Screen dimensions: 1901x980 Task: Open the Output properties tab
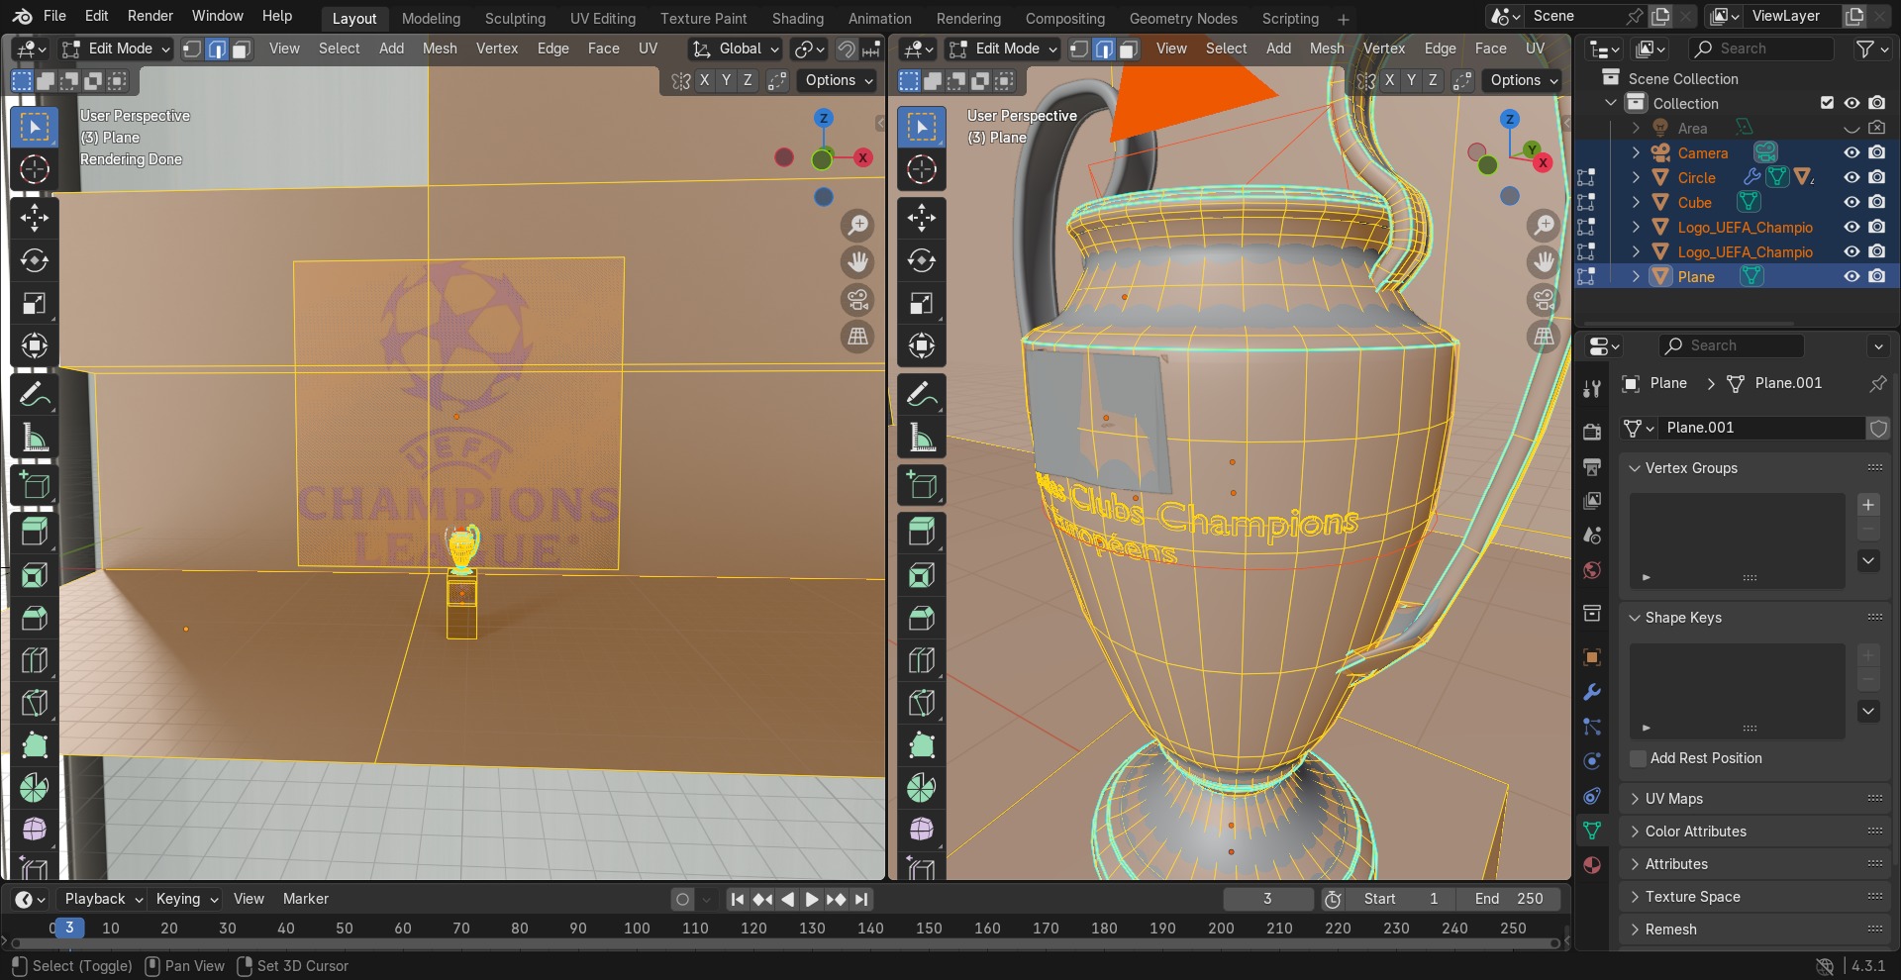coord(1592,466)
